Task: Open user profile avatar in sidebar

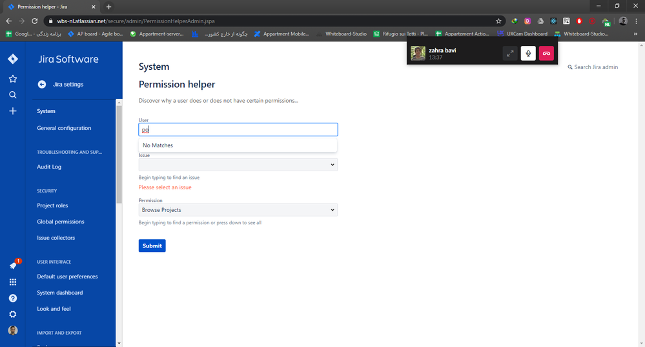Action: pos(13,330)
